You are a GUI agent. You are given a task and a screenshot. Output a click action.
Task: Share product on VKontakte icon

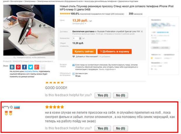coord(12,67)
